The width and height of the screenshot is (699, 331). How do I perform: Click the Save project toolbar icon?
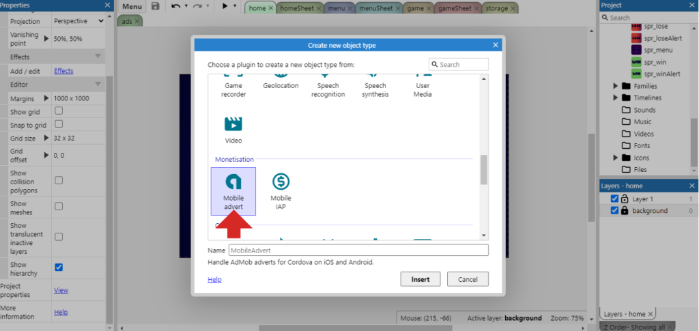coord(156,7)
